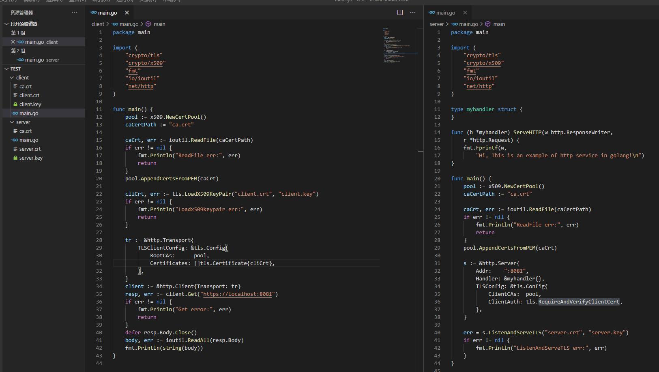Click client segment in left breadcrumb
The width and height of the screenshot is (659, 372).
(x=98, y=24)
